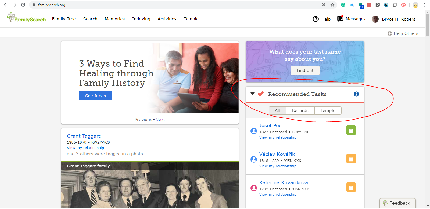Open the Memories menu
This screenshot has height=209, width=430.
point(115,19)
